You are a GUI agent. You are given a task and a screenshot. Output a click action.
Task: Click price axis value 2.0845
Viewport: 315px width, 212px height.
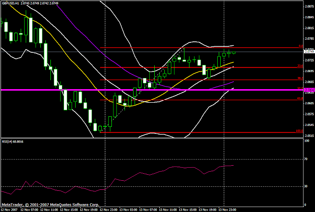pos(309,17)
